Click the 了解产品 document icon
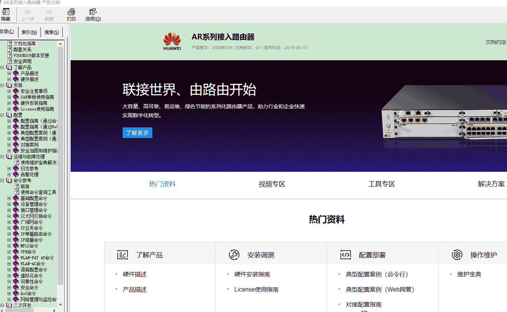Screen dimensions: 507x312 (122, 255)
